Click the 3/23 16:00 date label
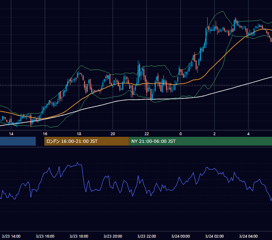Viewport: 272px width, 240px height. tap(45, 236)
